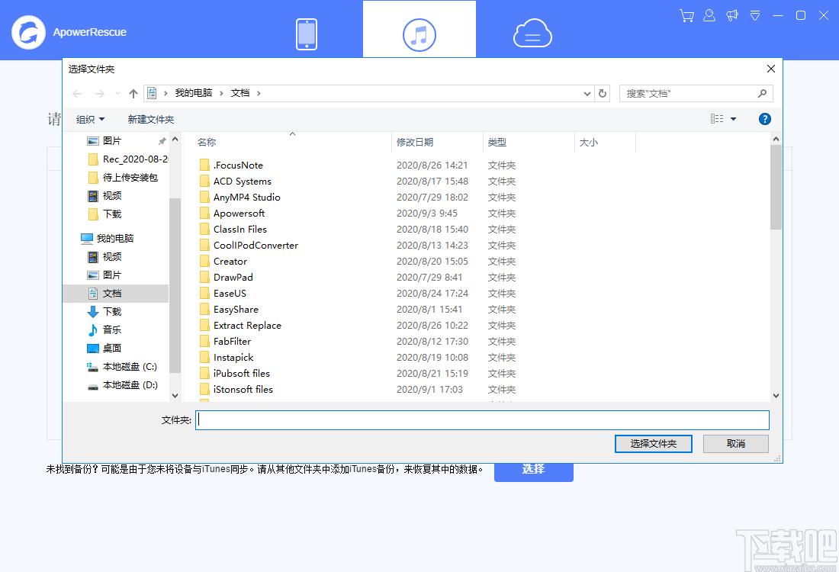Screen dimensions: 839x572
Task: Select the iTunes music note tab
Action: pos(419,35)
